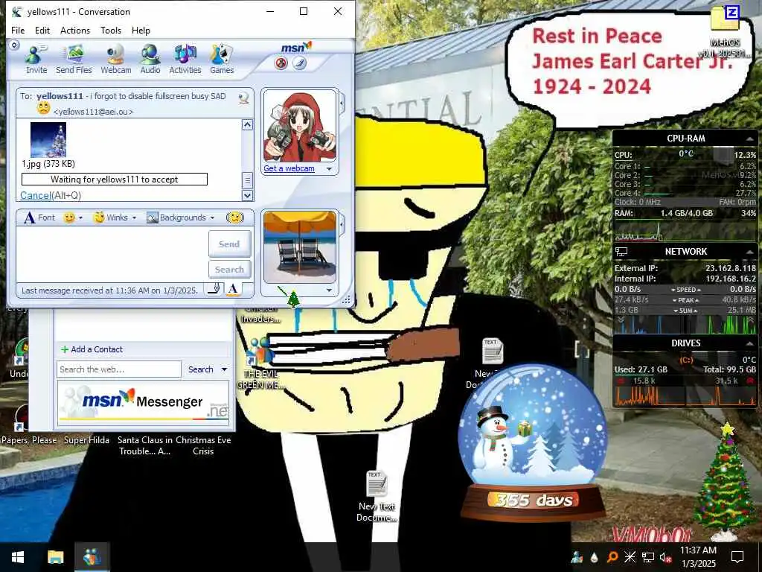Click the MSN Messenger .net banner
This screenshot has width=762, height=572.
click(144, 403)
